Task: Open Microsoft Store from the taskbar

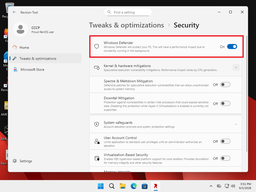Action: pos(145,186)
